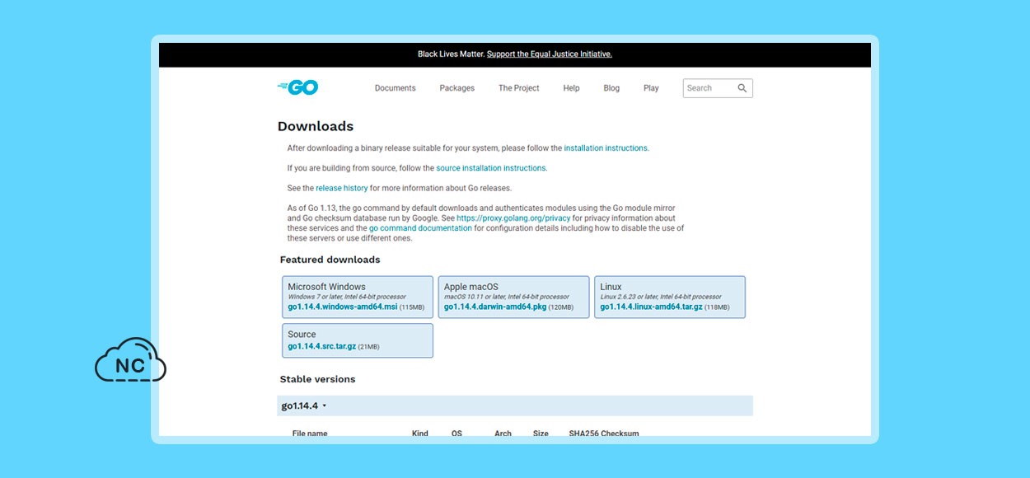Open the release history link
The height and width of the screenshot is (478, 1030).
pyautogui.click(x=342, y=188)
